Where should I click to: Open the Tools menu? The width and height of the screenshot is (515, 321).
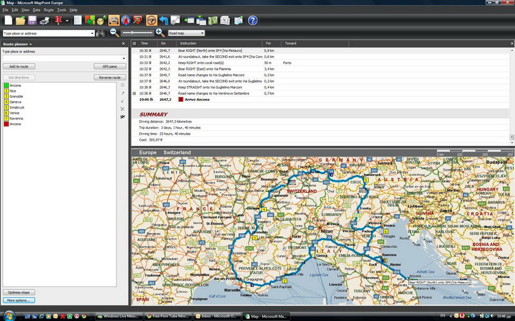tap(61, 10)
